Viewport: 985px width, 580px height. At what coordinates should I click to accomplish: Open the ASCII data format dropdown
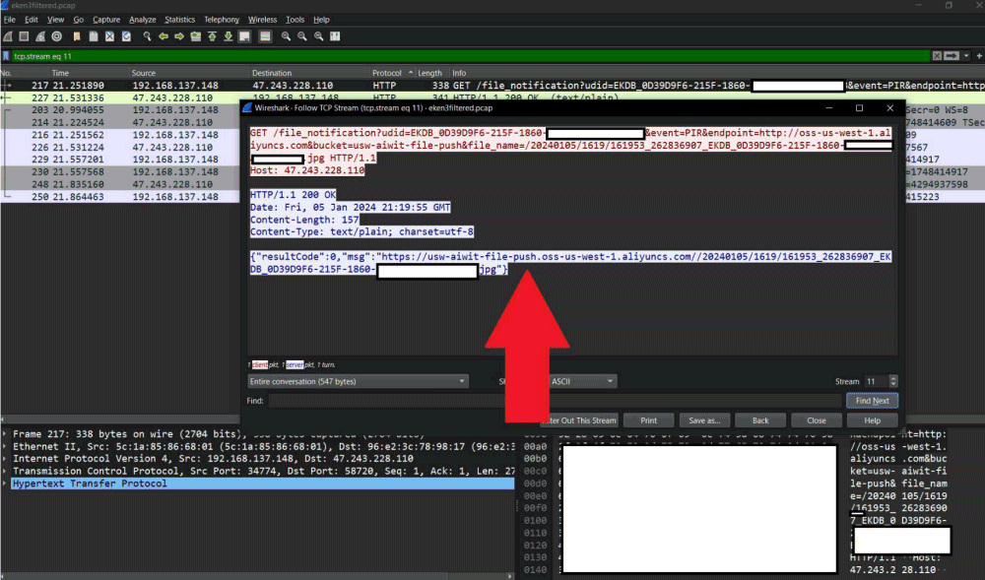coord(582,381)
